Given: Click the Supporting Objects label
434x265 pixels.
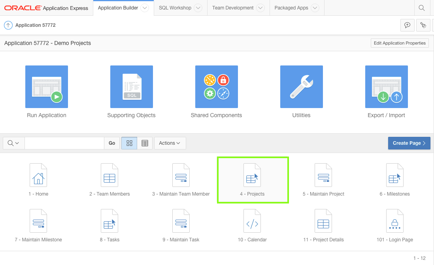Looking at the screenshot, I should (x=132, y=116).
